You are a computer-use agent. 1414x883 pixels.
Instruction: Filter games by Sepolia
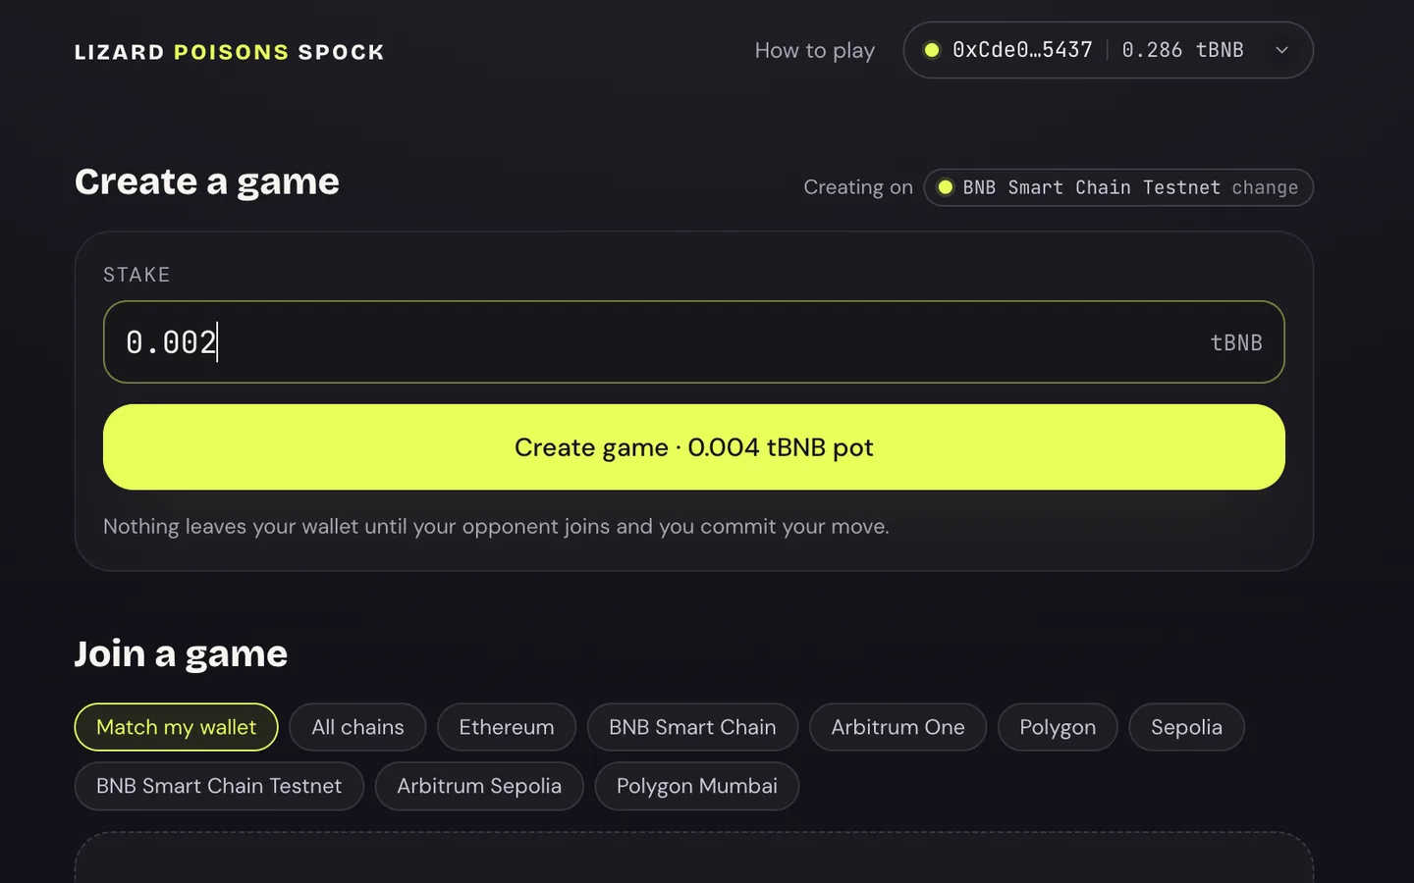click(x=1186, y=727)
